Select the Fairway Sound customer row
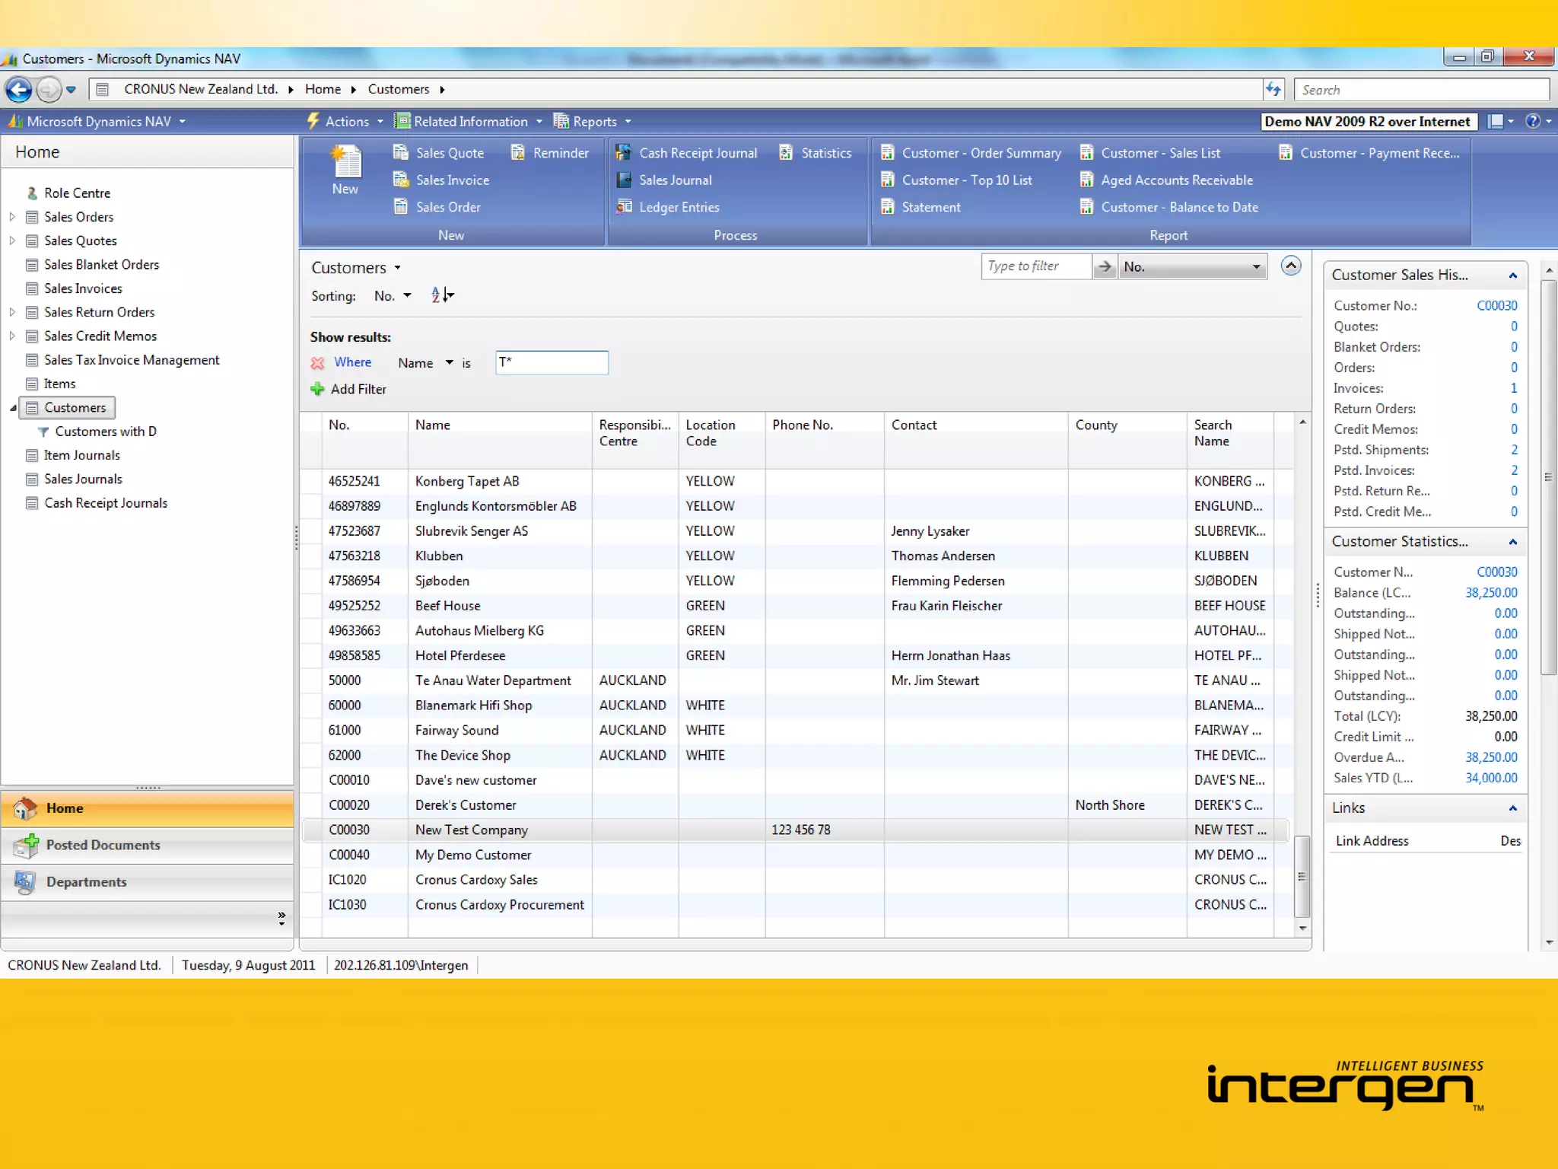The image size is (1558, 1169). (796, 730)
